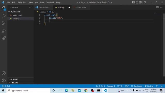The width and height of the screenshot is (165, 93).
Task: Start Go Live server
Action: point(149,86)
